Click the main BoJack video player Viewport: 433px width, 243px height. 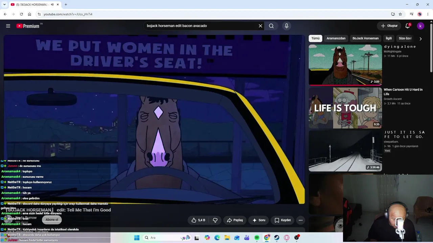154,119
